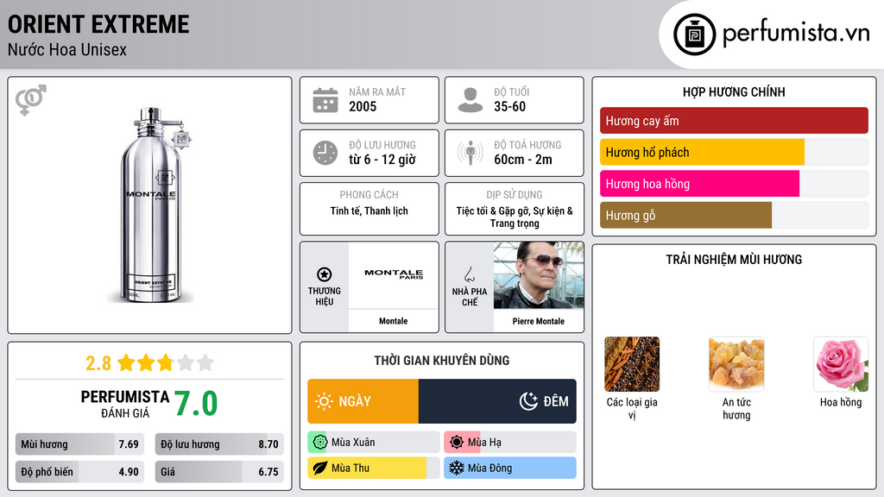This screenshot has height=497, width=884.
Task: Click the Tinh tế, Thanh lịch style text
Action: pos(369,211)
